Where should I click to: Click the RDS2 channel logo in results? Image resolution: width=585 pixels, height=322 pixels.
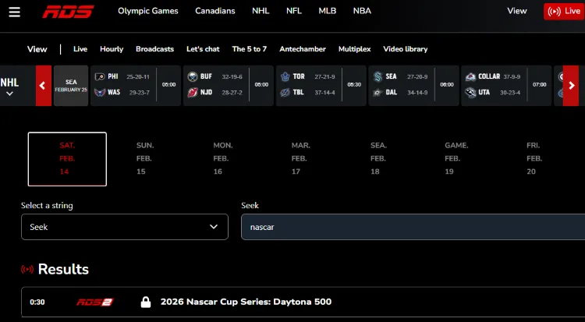pyautogui.click(x=94, y=302)
